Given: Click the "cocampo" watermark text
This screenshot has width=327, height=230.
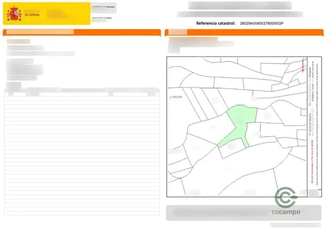Looking at the screenshot, I should tap(286, 212).
